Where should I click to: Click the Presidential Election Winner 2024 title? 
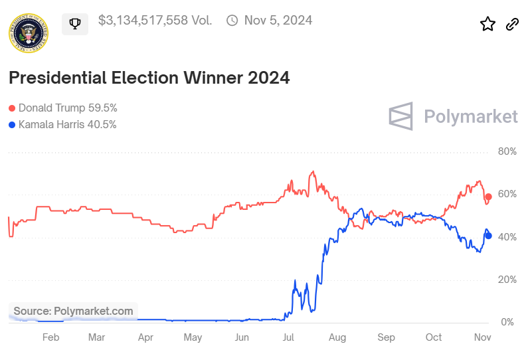coord(149,78)
